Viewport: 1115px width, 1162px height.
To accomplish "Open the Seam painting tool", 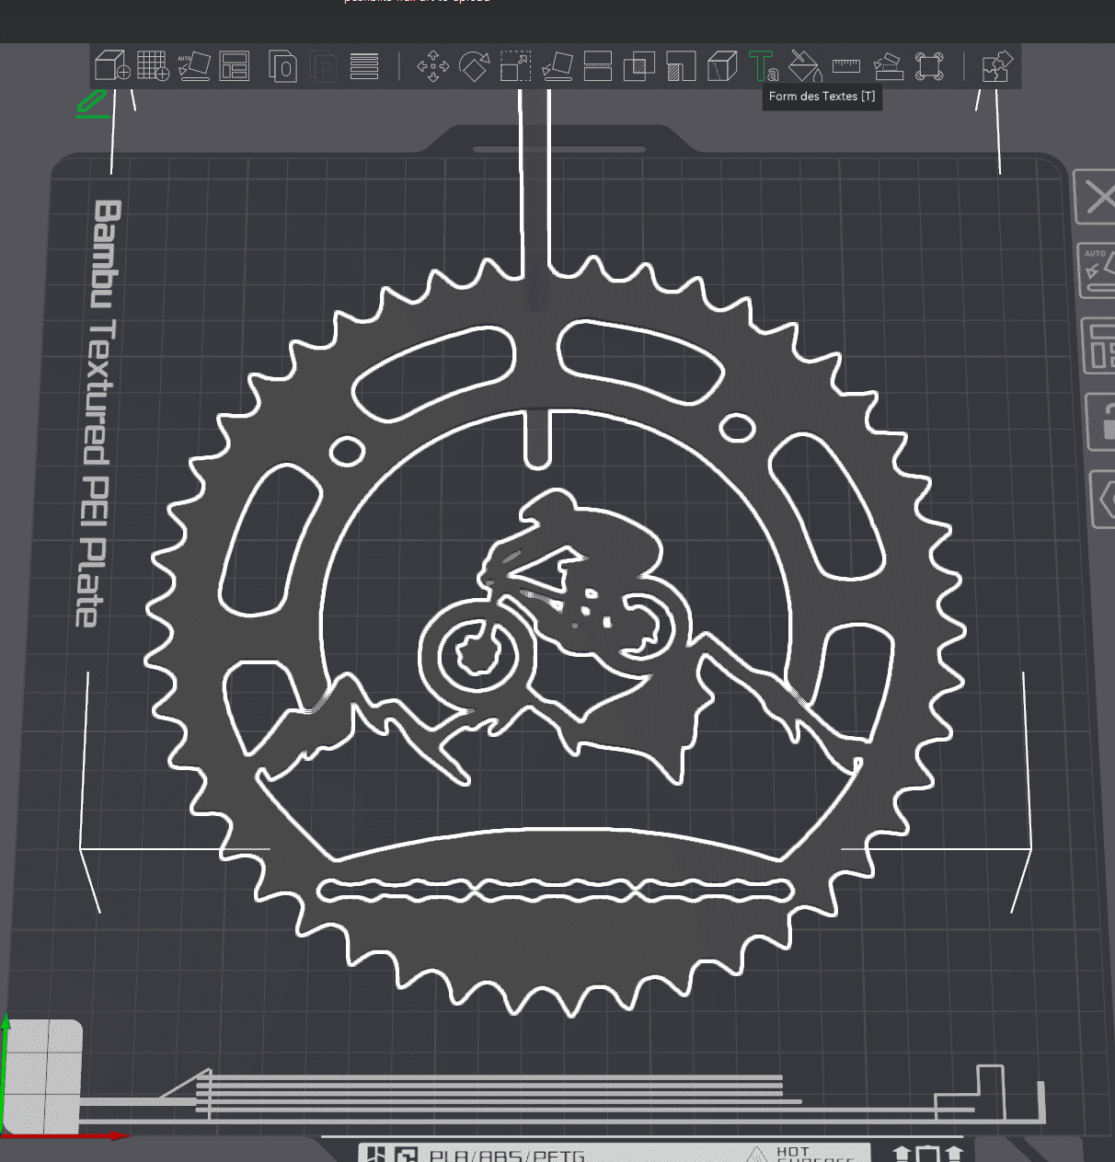I will [x=722, y=66].
